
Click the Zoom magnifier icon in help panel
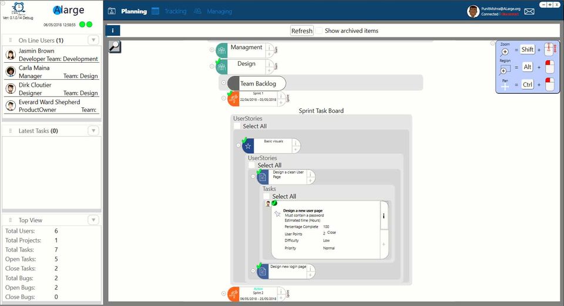(505, 52)
